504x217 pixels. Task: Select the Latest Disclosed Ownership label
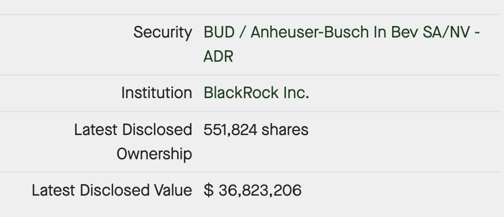133,142
